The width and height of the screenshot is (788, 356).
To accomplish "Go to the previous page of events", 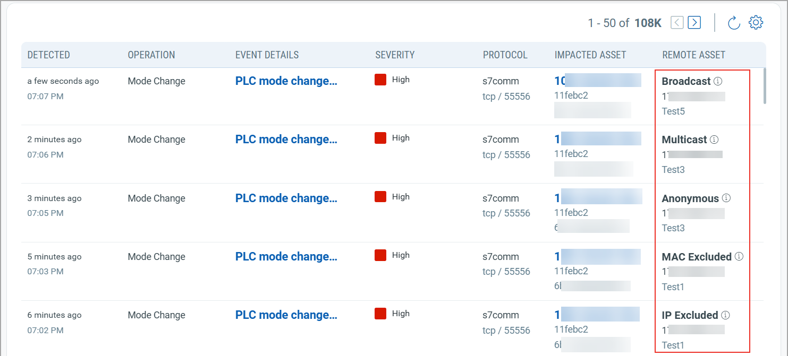I will point(677,22).
